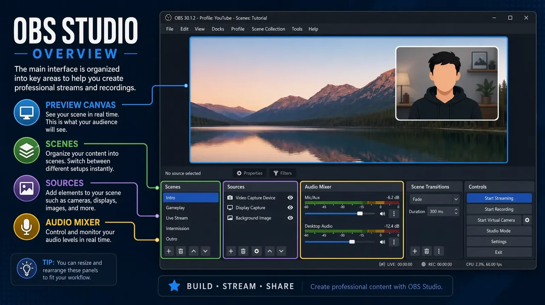Viewport: 545px width, 305px height.
Task: Delete the selected scene with the Scenes trash icon
Action: point(181,251)
